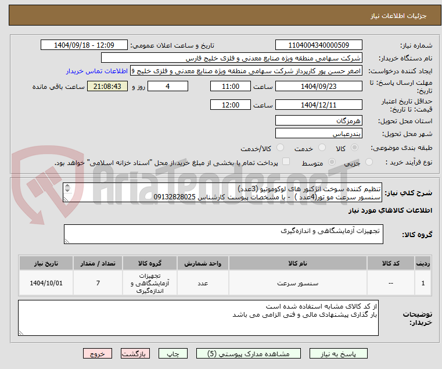Click the نام دستگاه خریدار field
Image resolution: width=442 pixels, height=369 pixels.
coord(231,58)
